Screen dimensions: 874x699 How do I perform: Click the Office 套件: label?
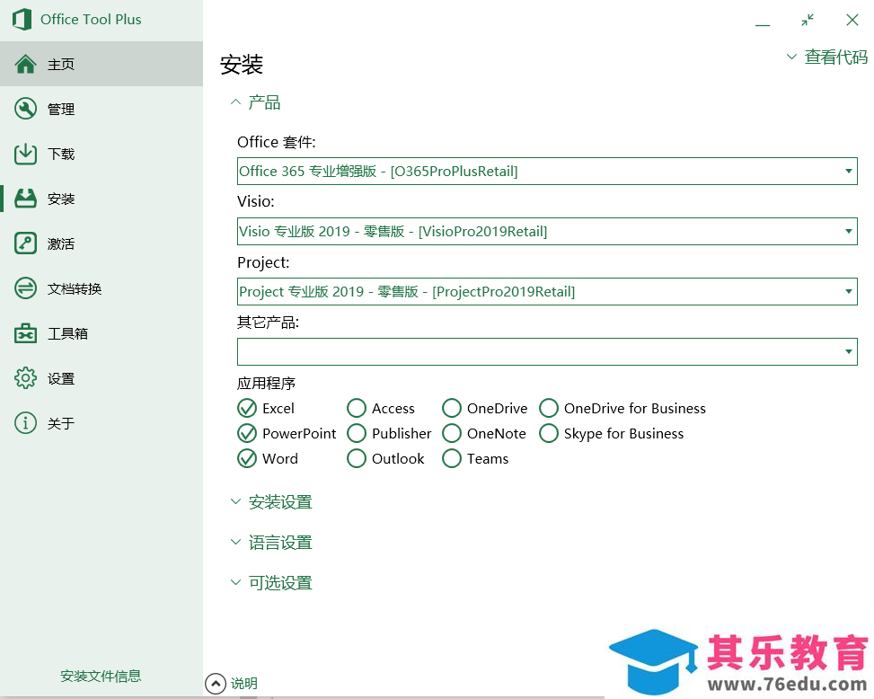pos(277,143)
